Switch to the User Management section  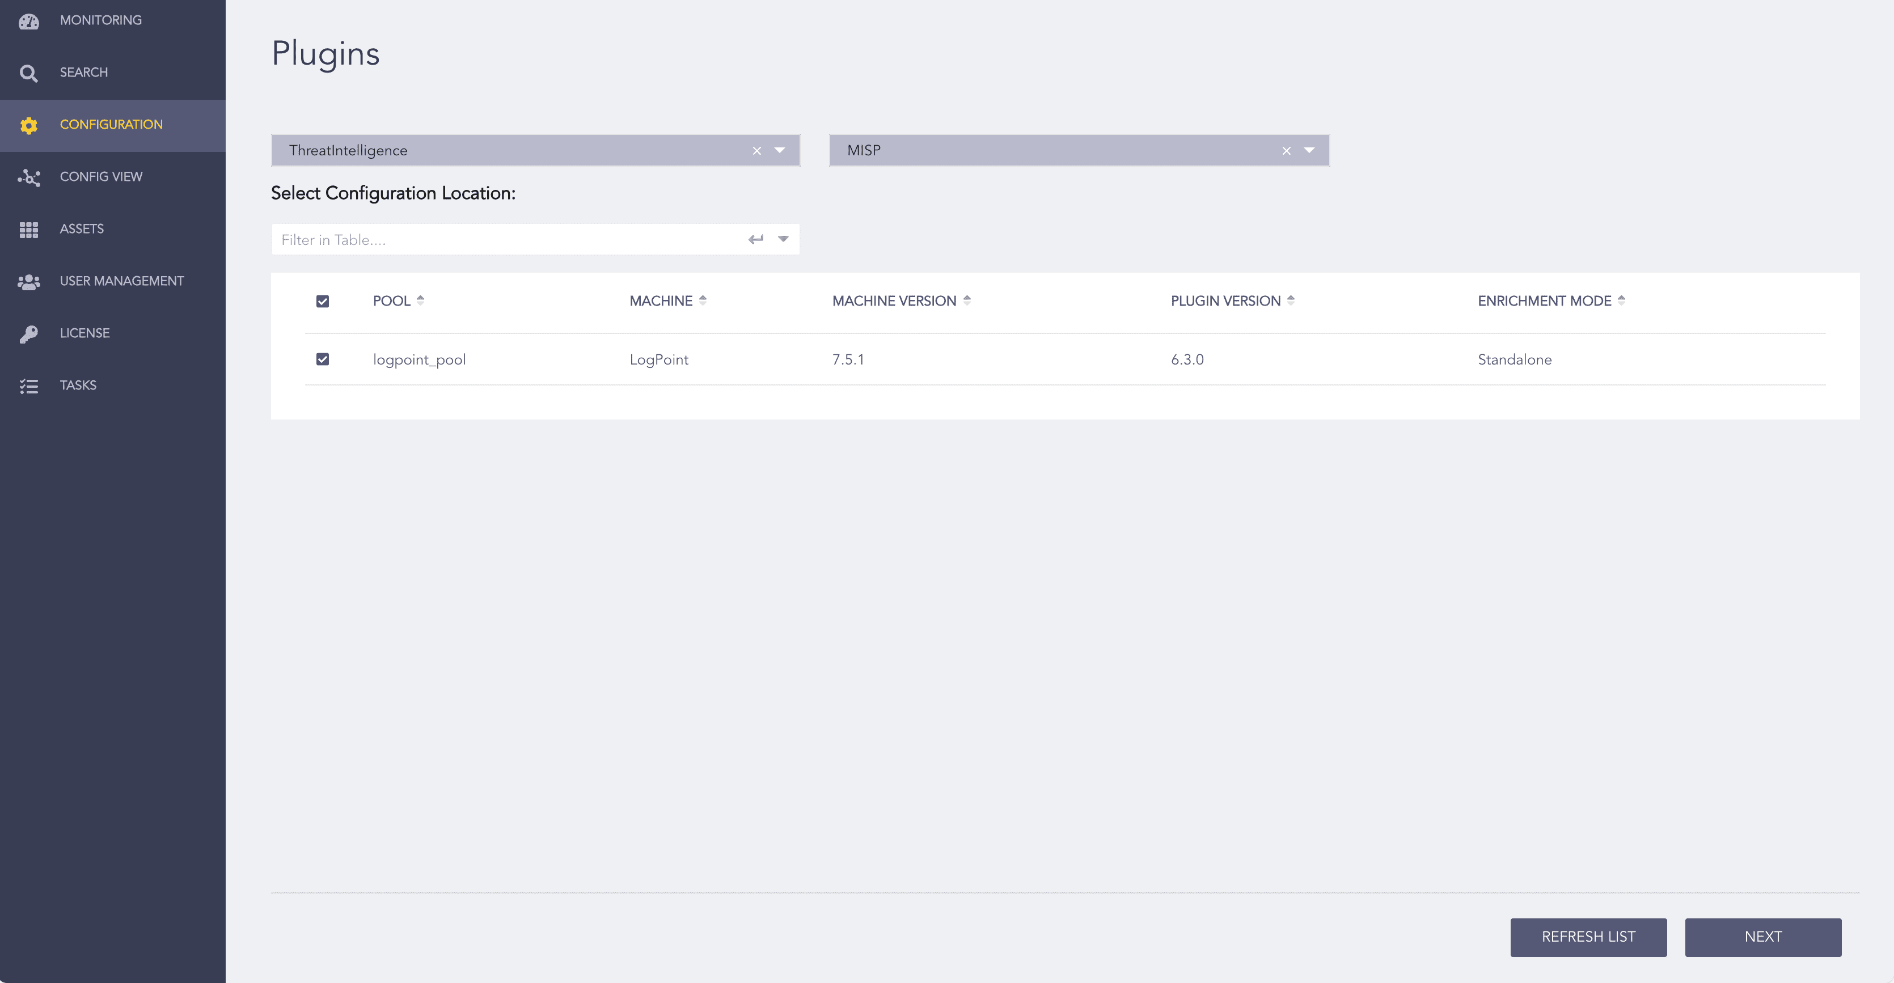tap(122, 281)
